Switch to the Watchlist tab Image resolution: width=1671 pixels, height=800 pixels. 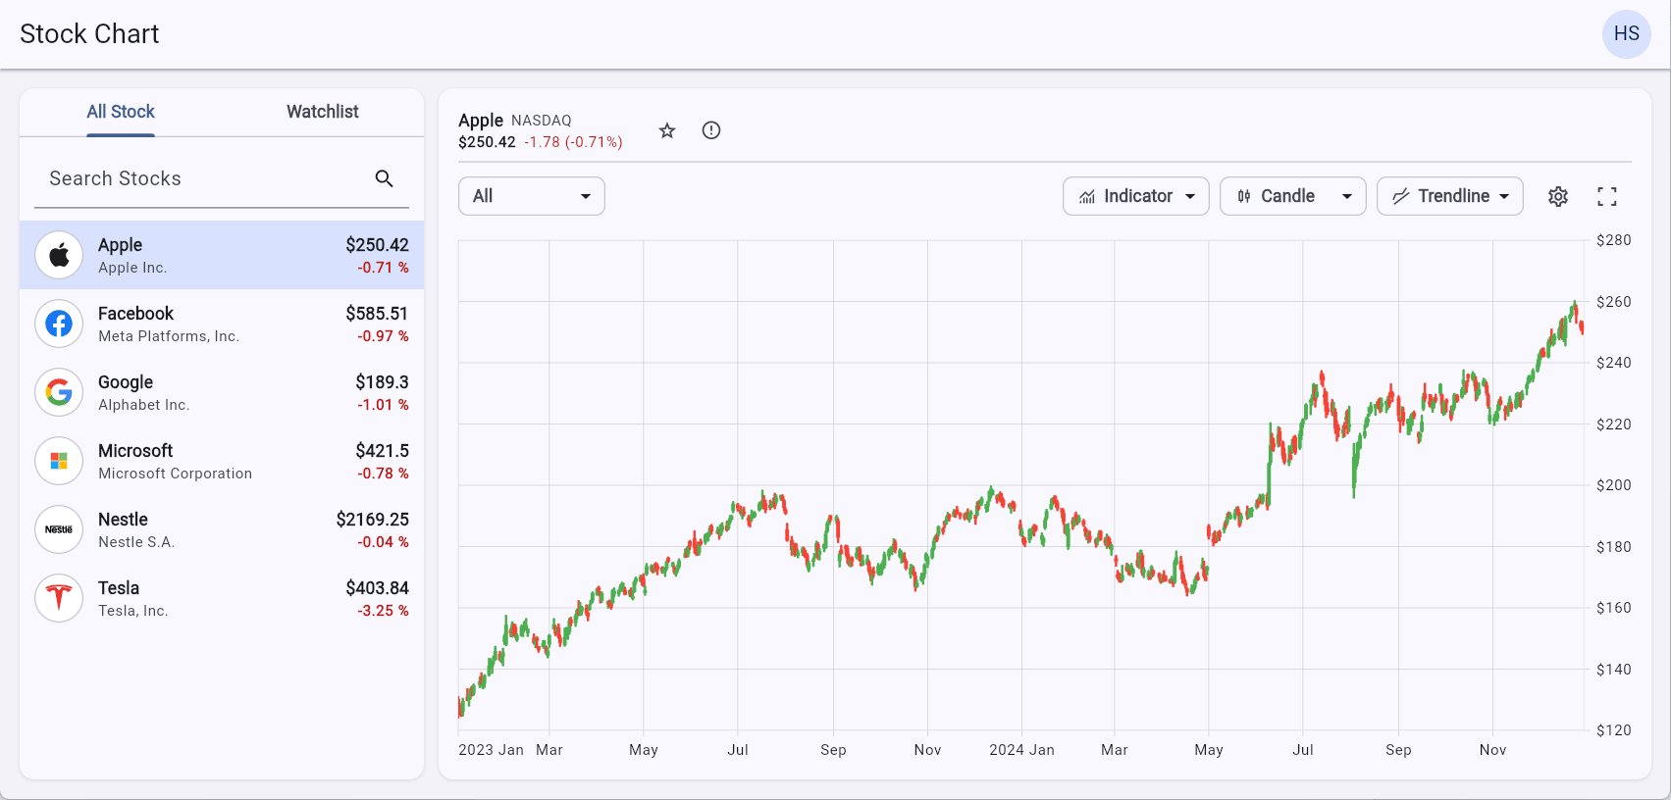click(322, 112)
